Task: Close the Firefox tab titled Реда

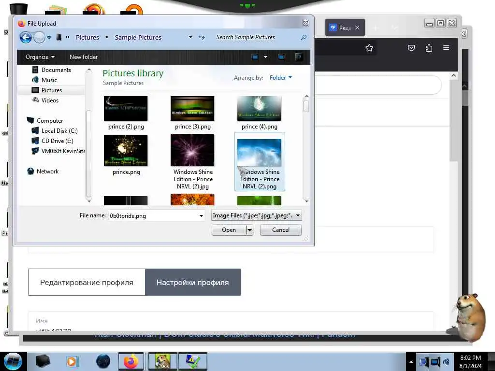Action: pyautogui.click(x=357, y=28)
